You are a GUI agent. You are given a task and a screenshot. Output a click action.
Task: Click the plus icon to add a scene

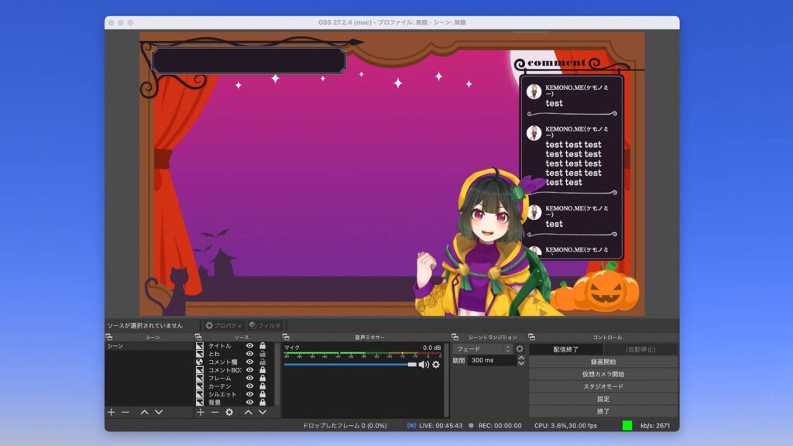pos(110,411)
